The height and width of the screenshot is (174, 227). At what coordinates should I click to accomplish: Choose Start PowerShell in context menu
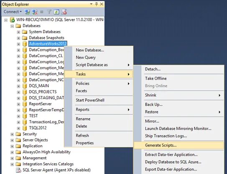tap(99, 100)
